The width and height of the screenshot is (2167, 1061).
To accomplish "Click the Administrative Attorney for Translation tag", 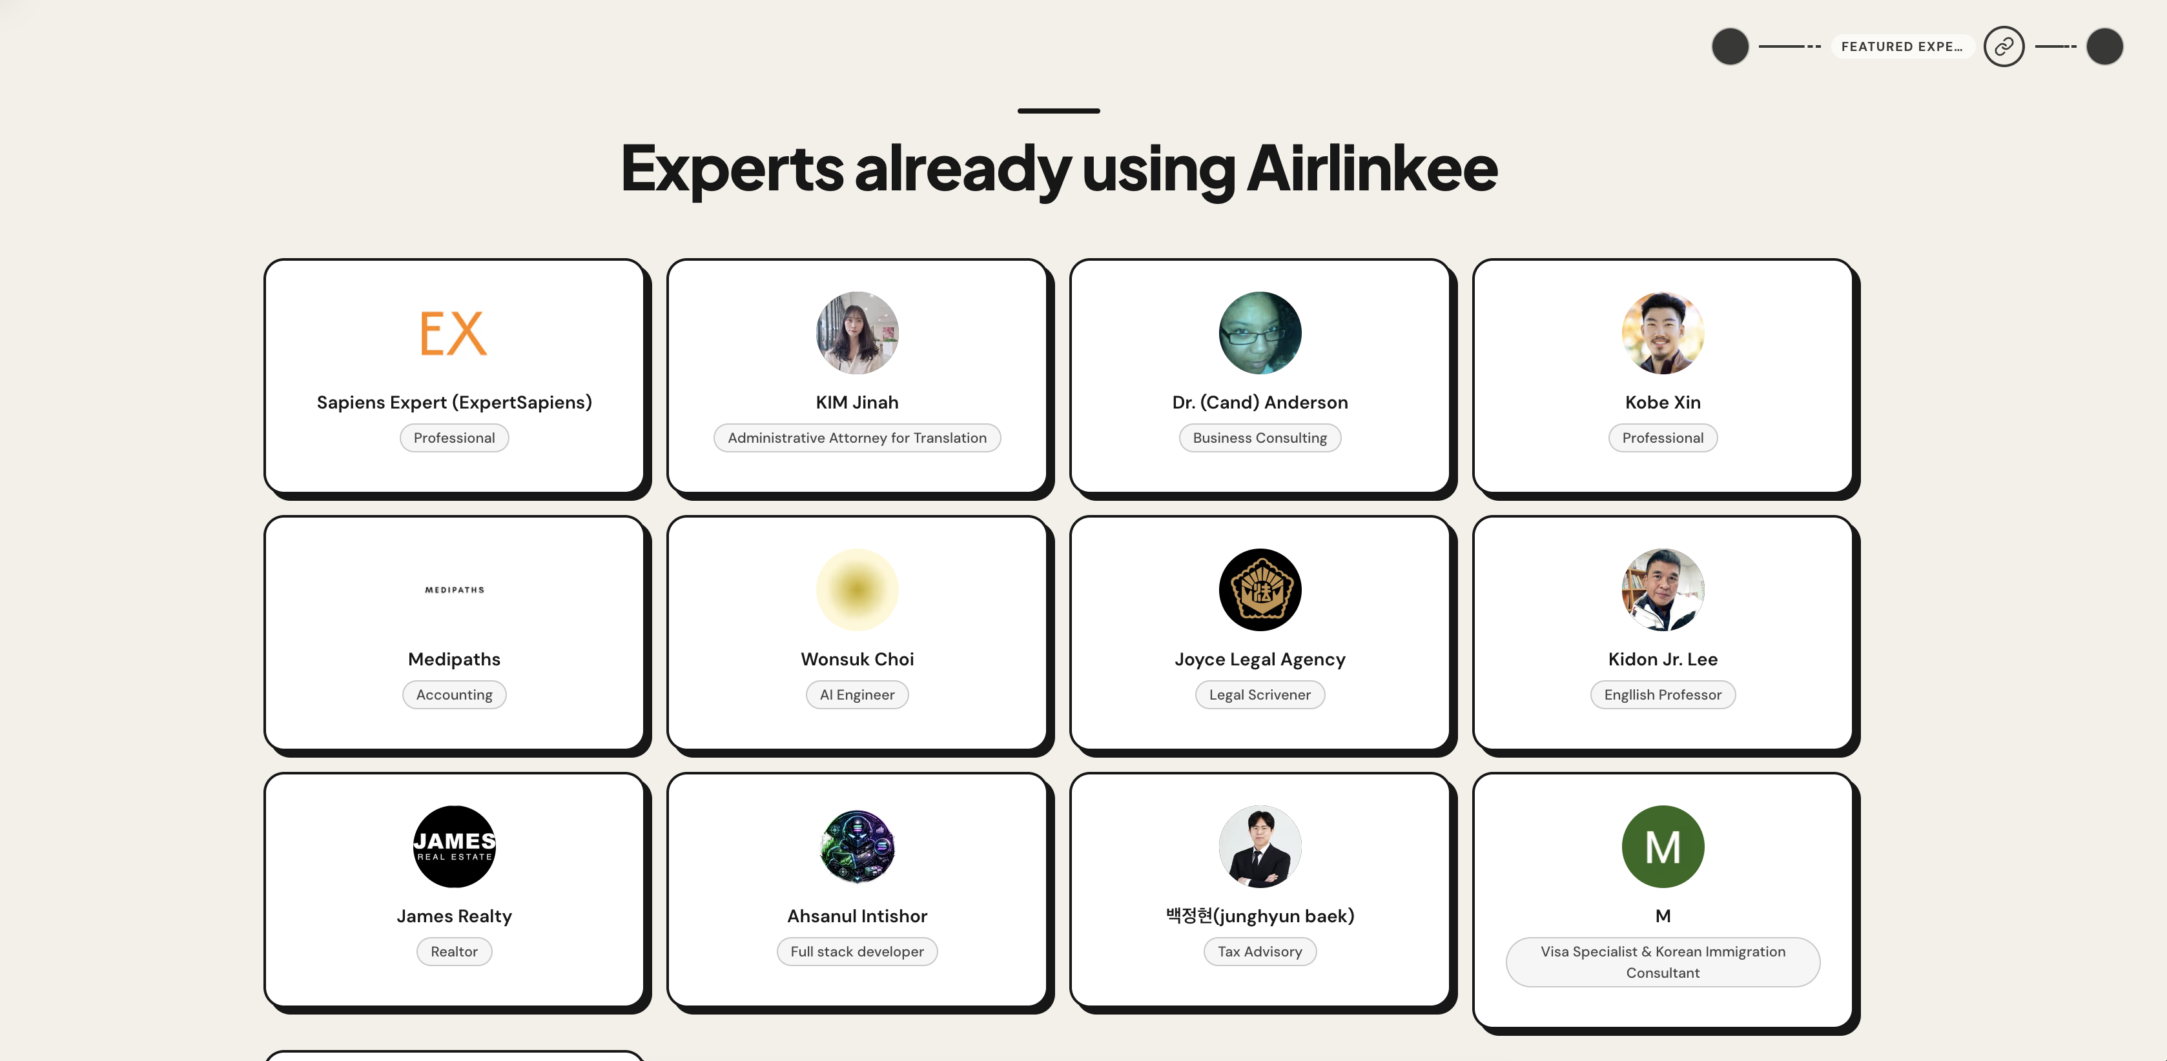I will point(856,438).
